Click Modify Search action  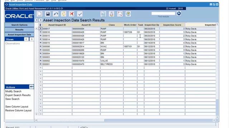click(x=13, y=91)
